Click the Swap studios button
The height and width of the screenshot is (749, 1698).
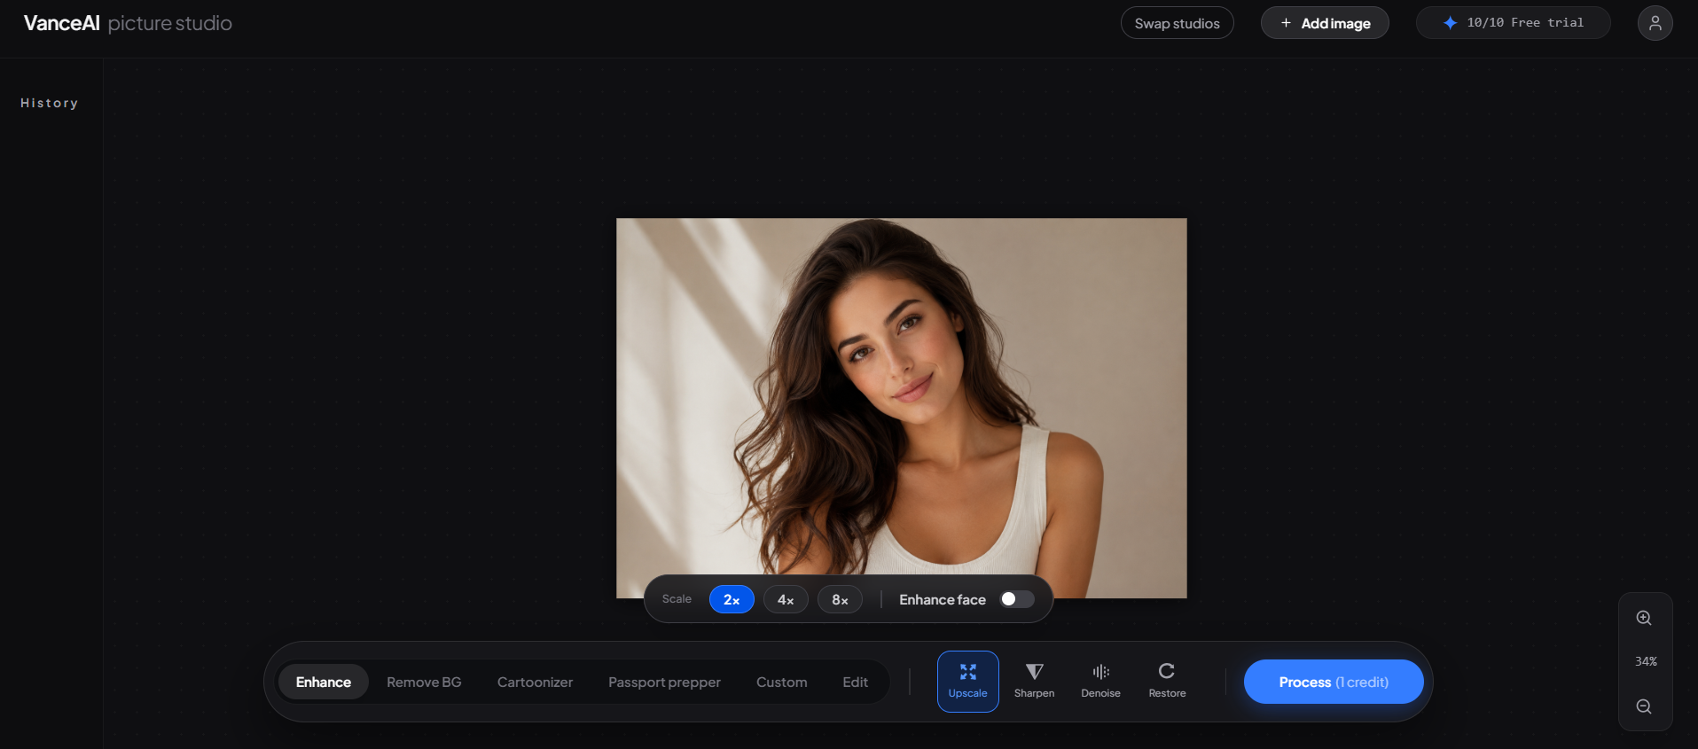click(1177, 23)
